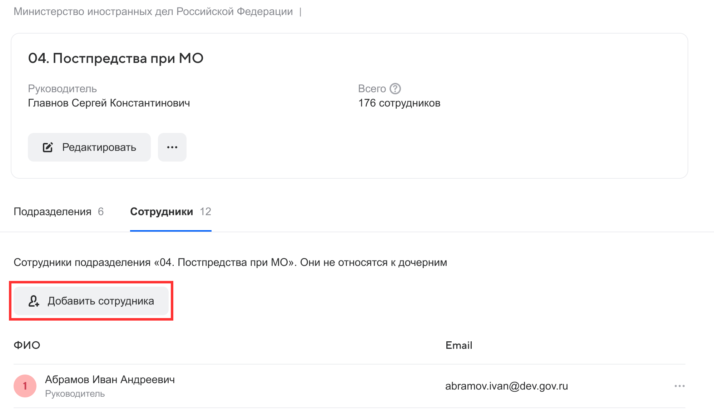Click the pencil icon on the Редактировать button
The height and width of the screenshot is (411, 714).
[48, 147]
